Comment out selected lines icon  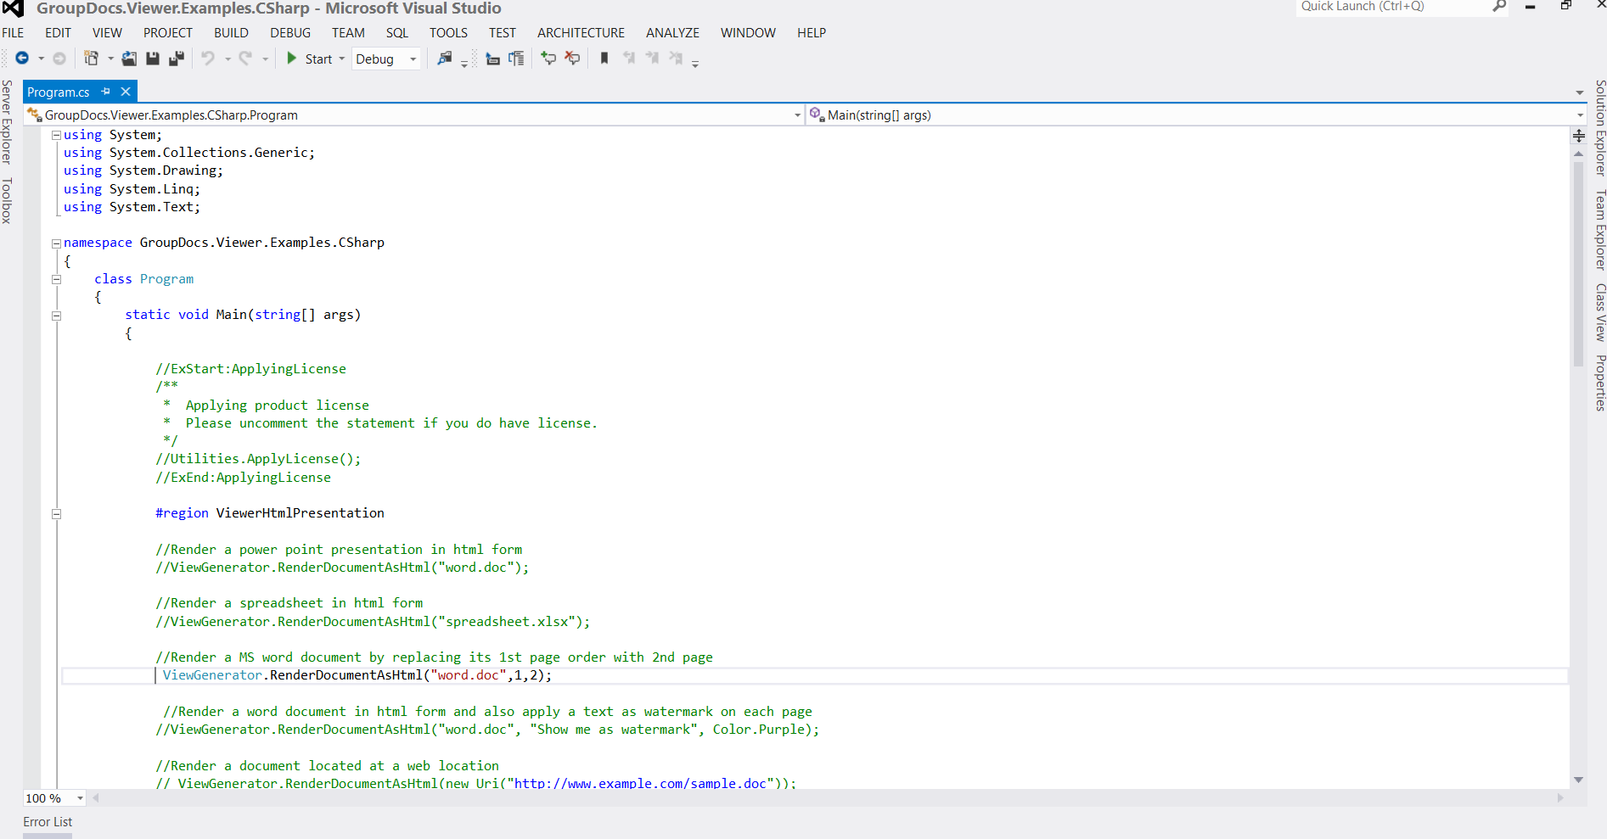click(548, 58)
